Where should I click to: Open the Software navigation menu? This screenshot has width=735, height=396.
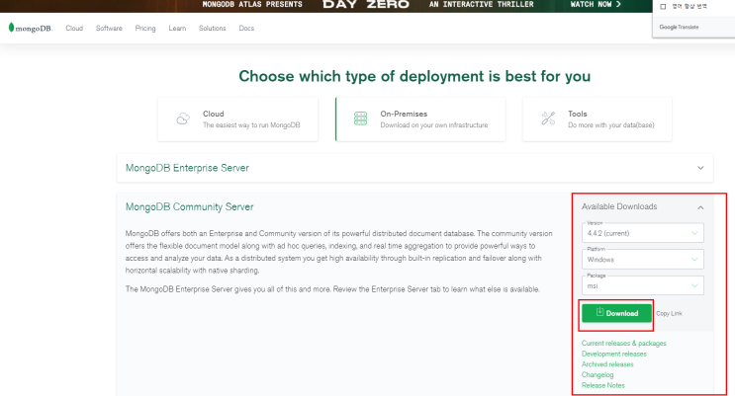[x=109, y=28]
